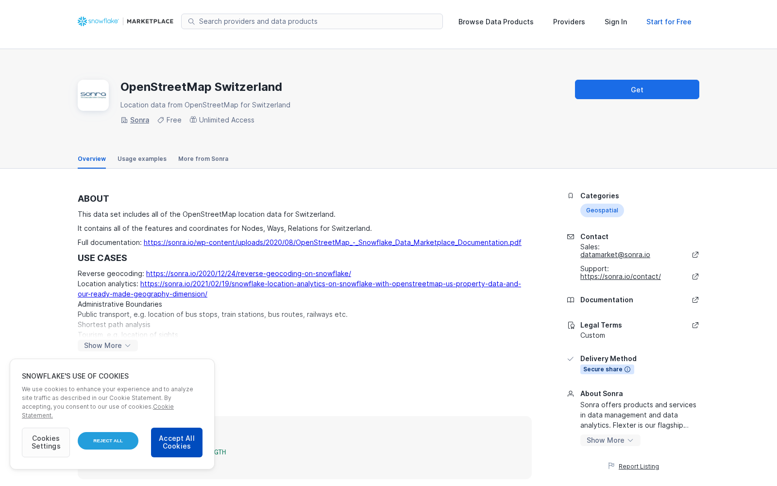Expand About Sonra with Show More
This screenshot has height=486, width=777.
click(610, 440)
